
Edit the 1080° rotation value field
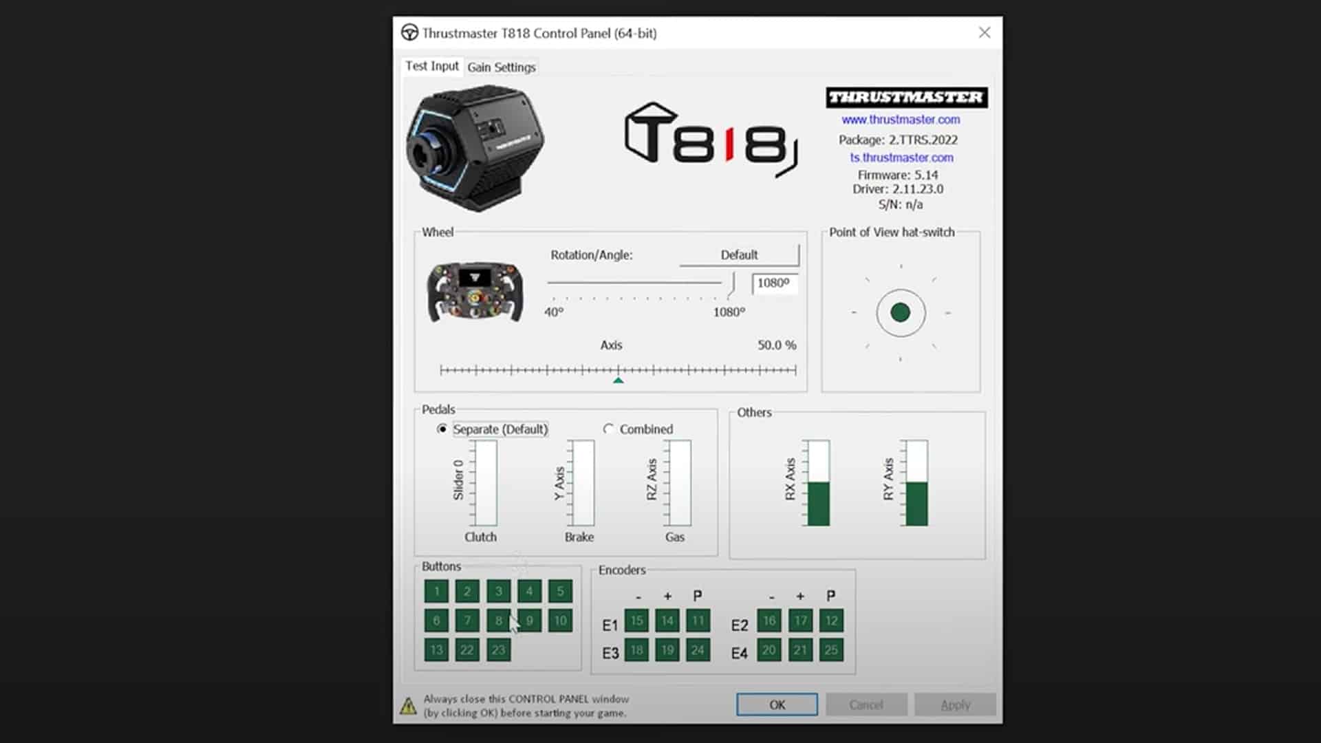[x=773, y=284]
